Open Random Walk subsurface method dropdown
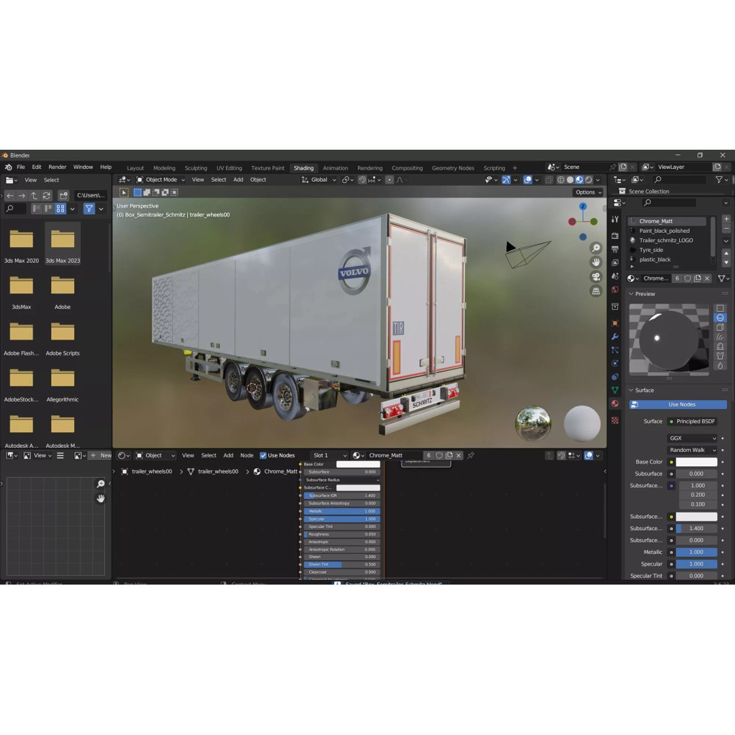 point(692,451)
